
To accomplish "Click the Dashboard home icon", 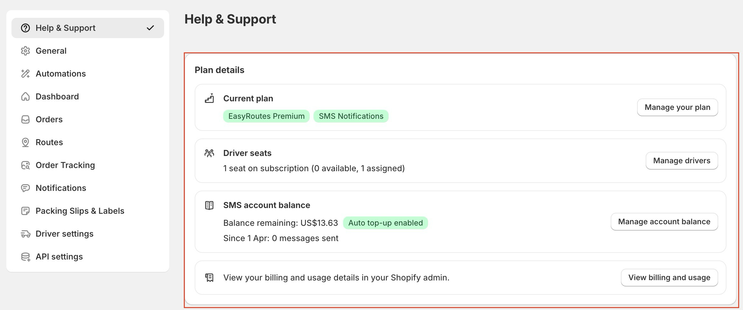I will click(x=25, y=97).
